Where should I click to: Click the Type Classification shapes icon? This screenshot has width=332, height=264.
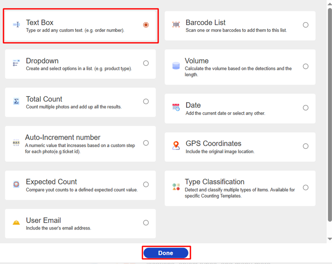(x=176, y=187)
